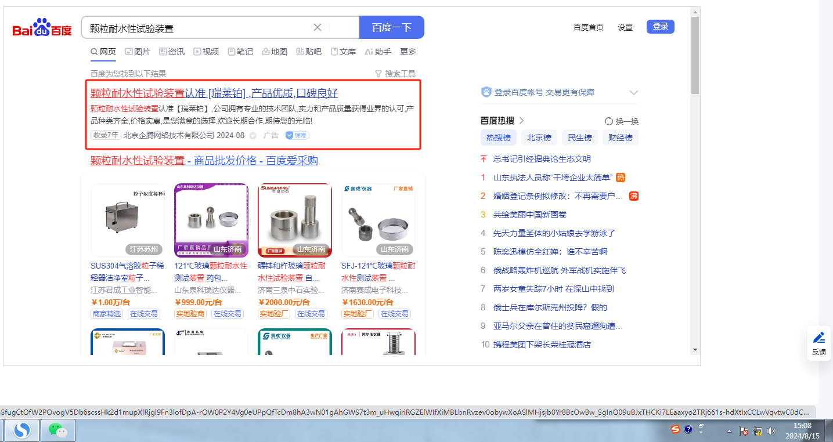The height and width of the screenshot is (442, 833).
Task: Click the 实地验厂 tag under the ¥2000.00 product
Action: pyautogui.click(x=274, y=314)
